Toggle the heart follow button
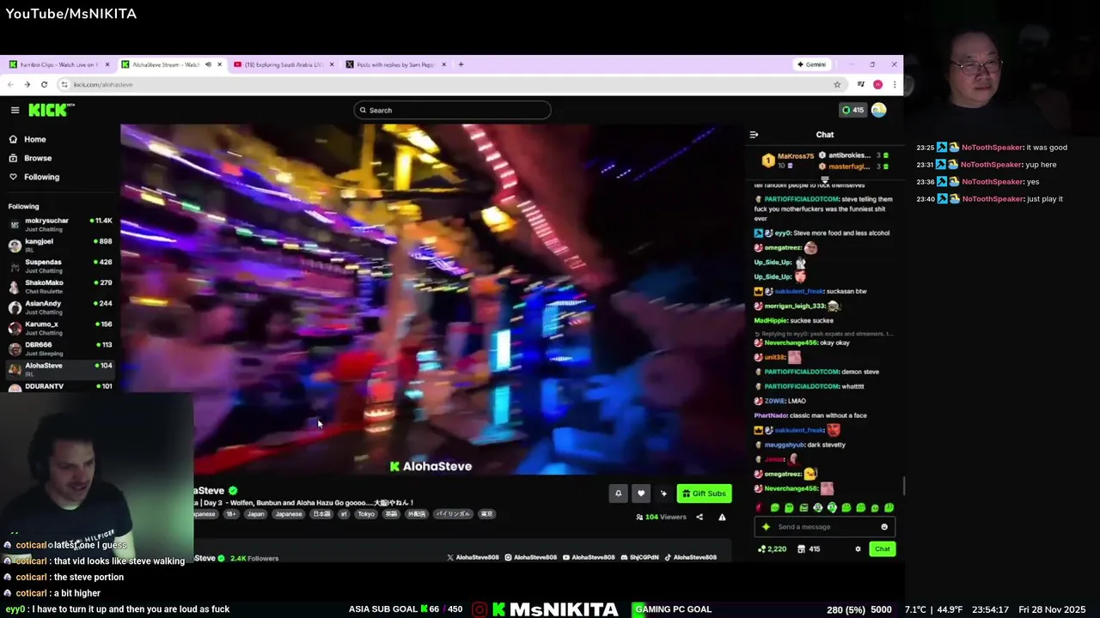The width and height of the screenshot is (1100, 618). pyautogui.click(x=640, y=494)
